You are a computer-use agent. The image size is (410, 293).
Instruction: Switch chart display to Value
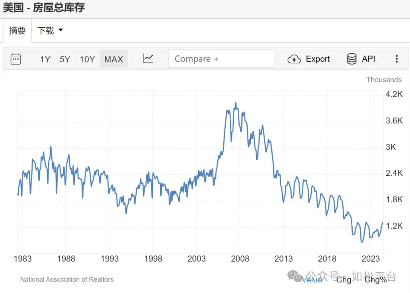click(312, 280)
